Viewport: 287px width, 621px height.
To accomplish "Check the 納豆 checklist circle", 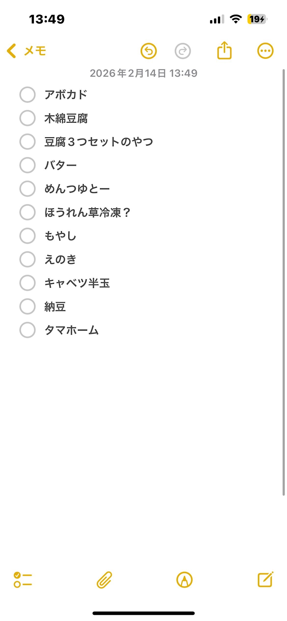I will tap(27, 306).
